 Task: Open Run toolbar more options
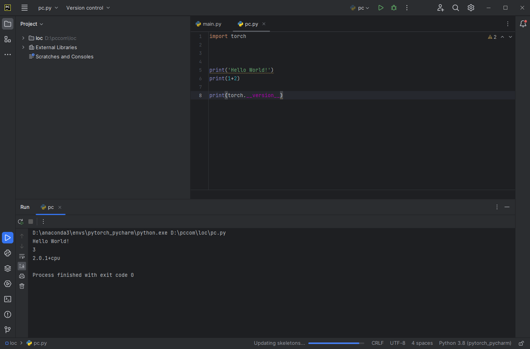pos(43,222)
